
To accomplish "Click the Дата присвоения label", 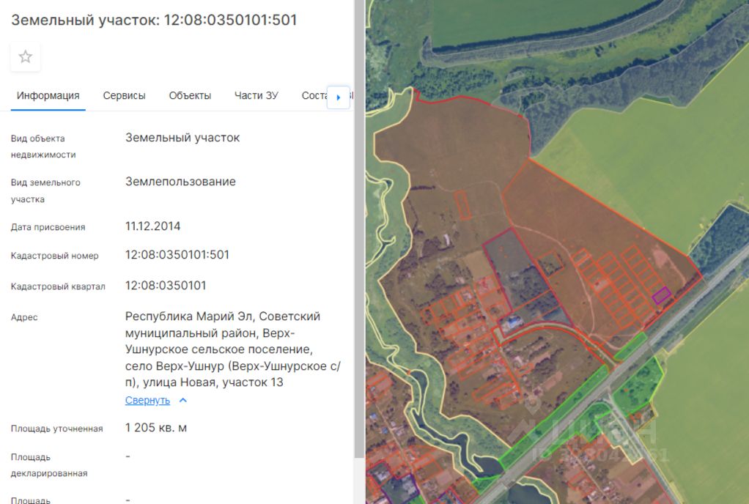I will pyautogui.click(x=48, y=227).
